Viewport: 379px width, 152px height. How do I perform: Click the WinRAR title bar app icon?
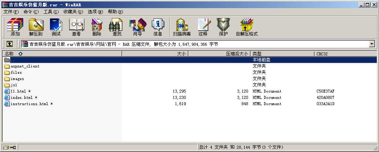(x=4, y=4)
